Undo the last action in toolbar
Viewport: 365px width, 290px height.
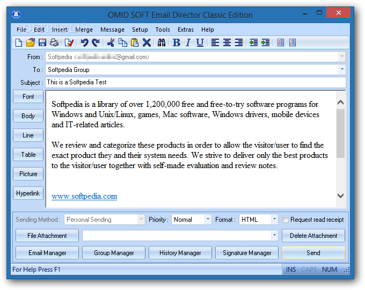coord(84,42)
